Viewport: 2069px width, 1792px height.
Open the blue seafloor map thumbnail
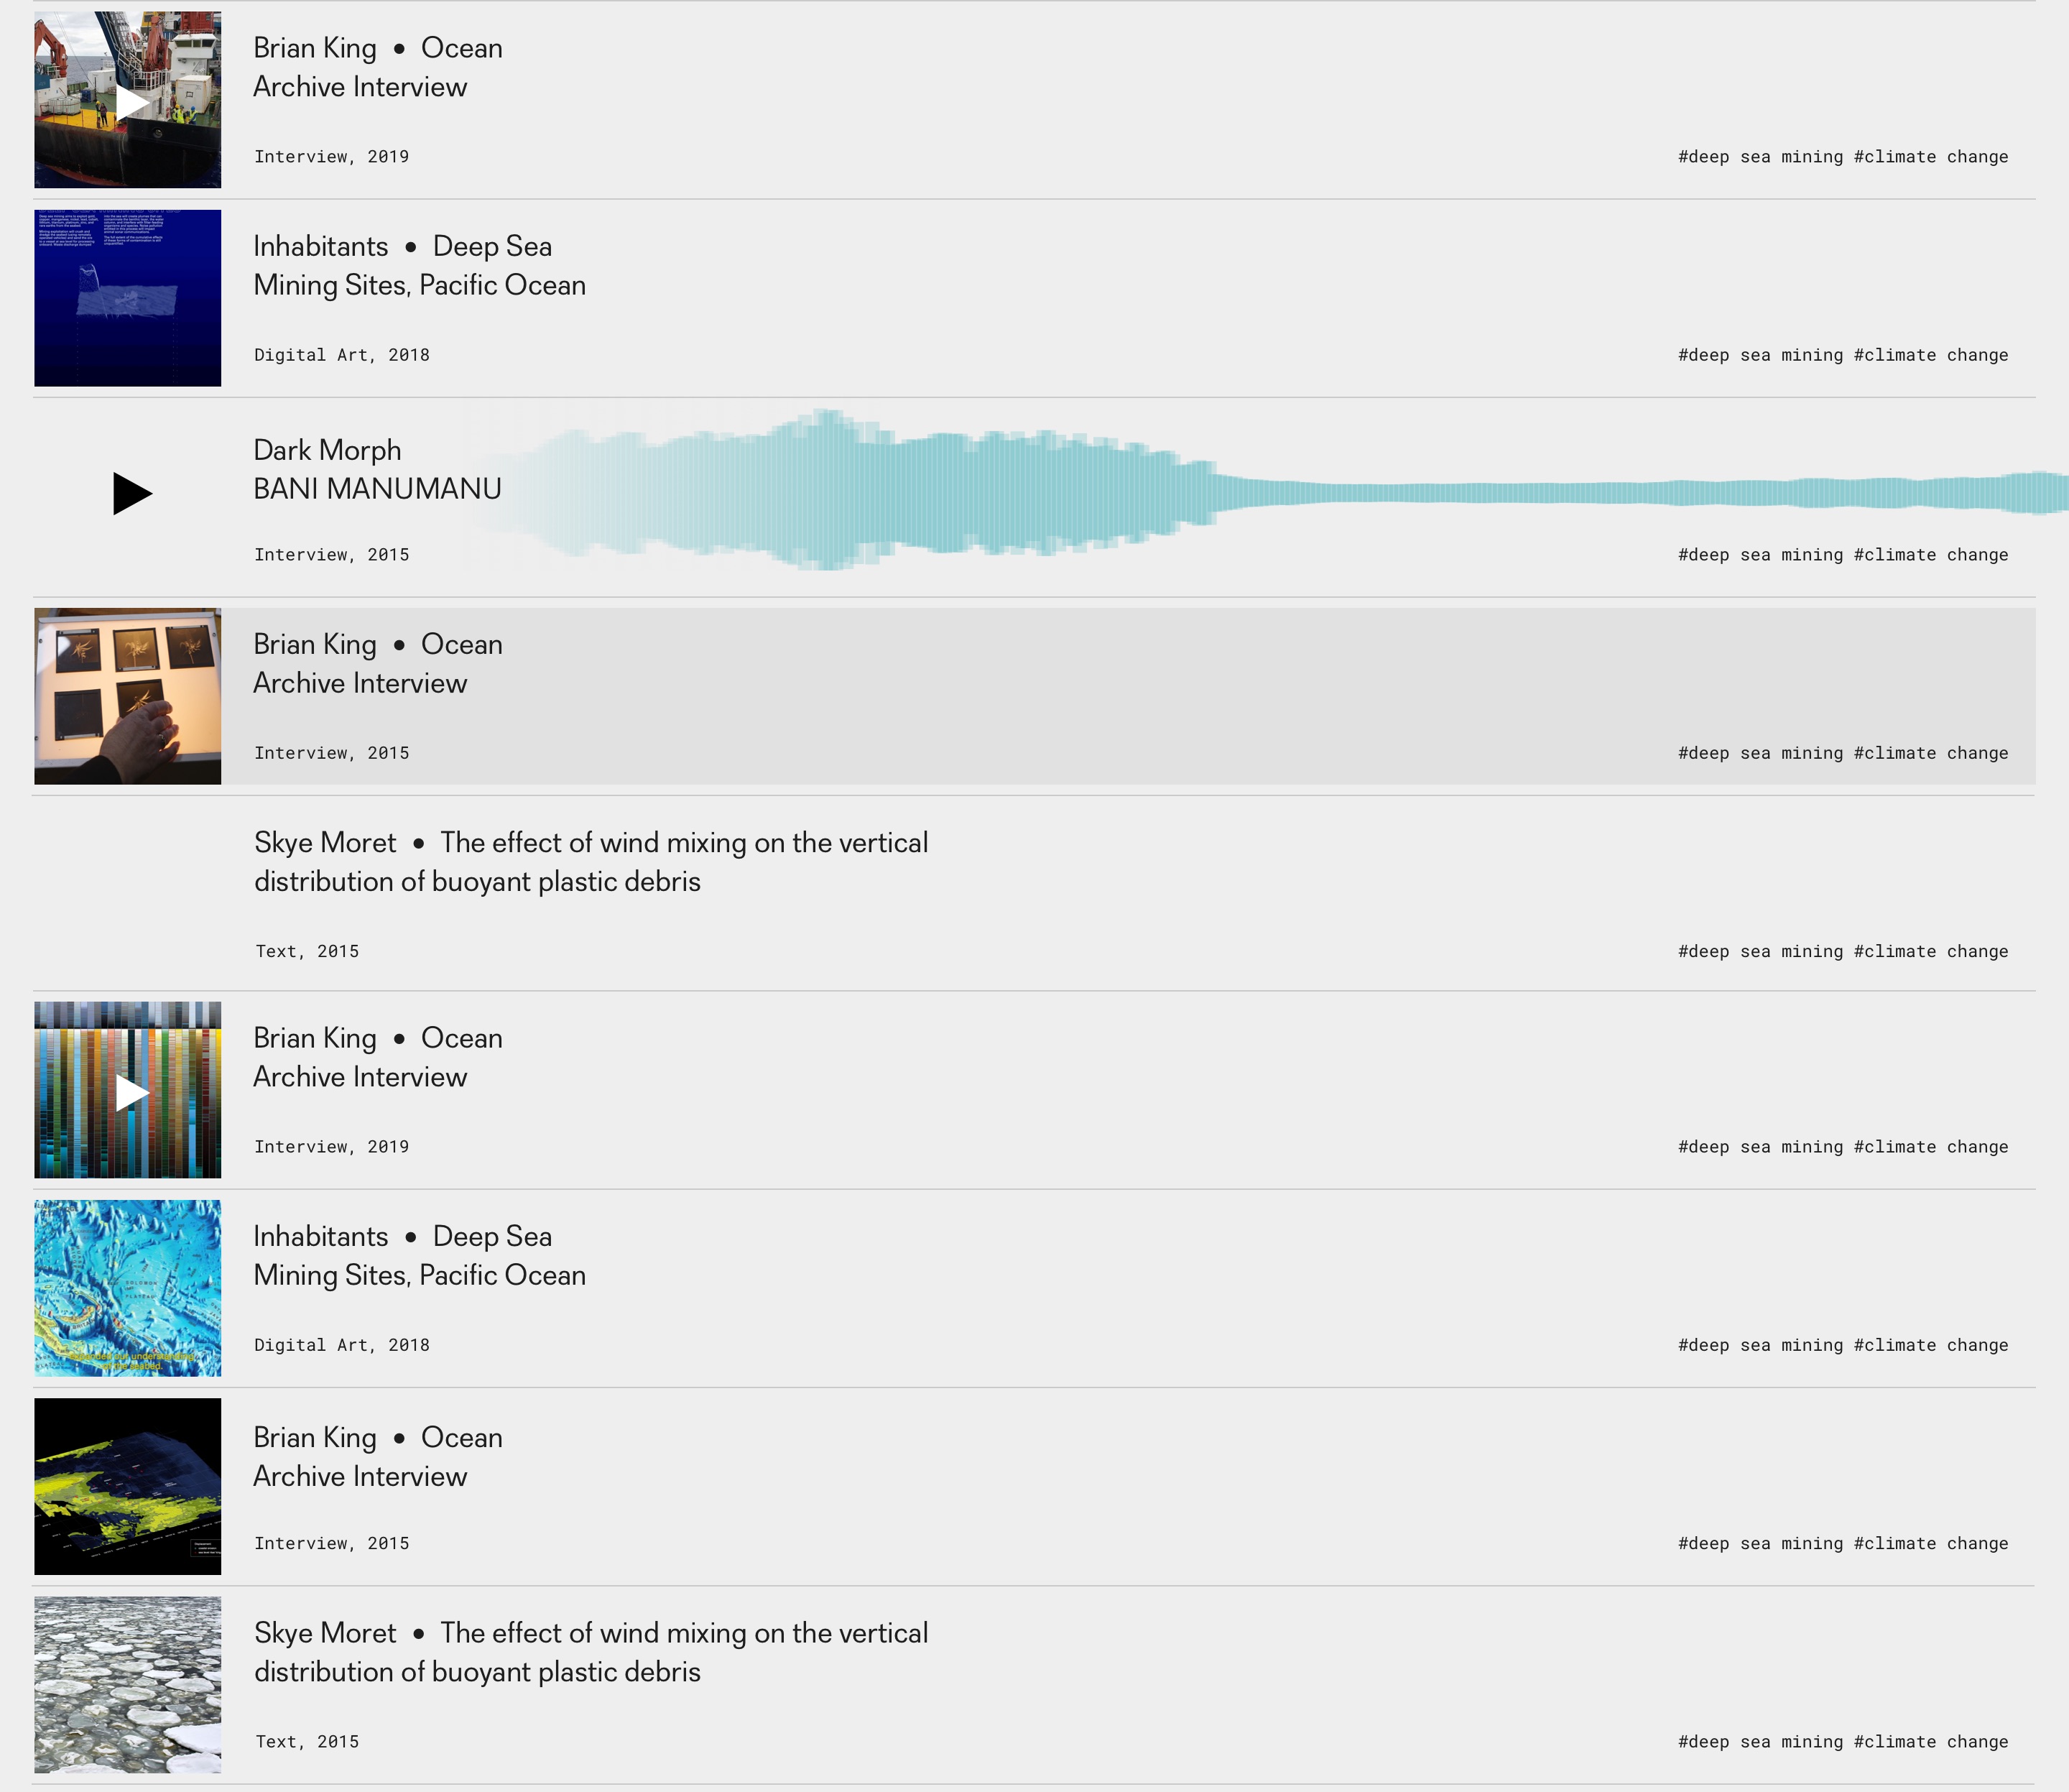pyautogui.click(x=128, y=1288)
